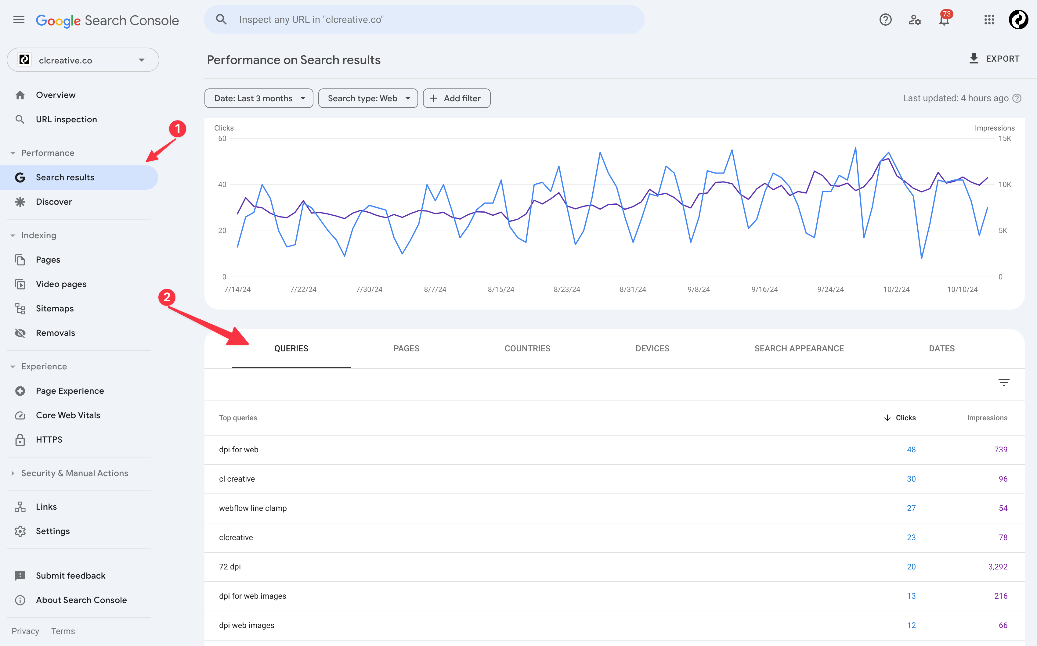This screenshot has height=646, width=1037.
Task: Click the 'dpi for web' query row
Action: [x=614, y=450]
